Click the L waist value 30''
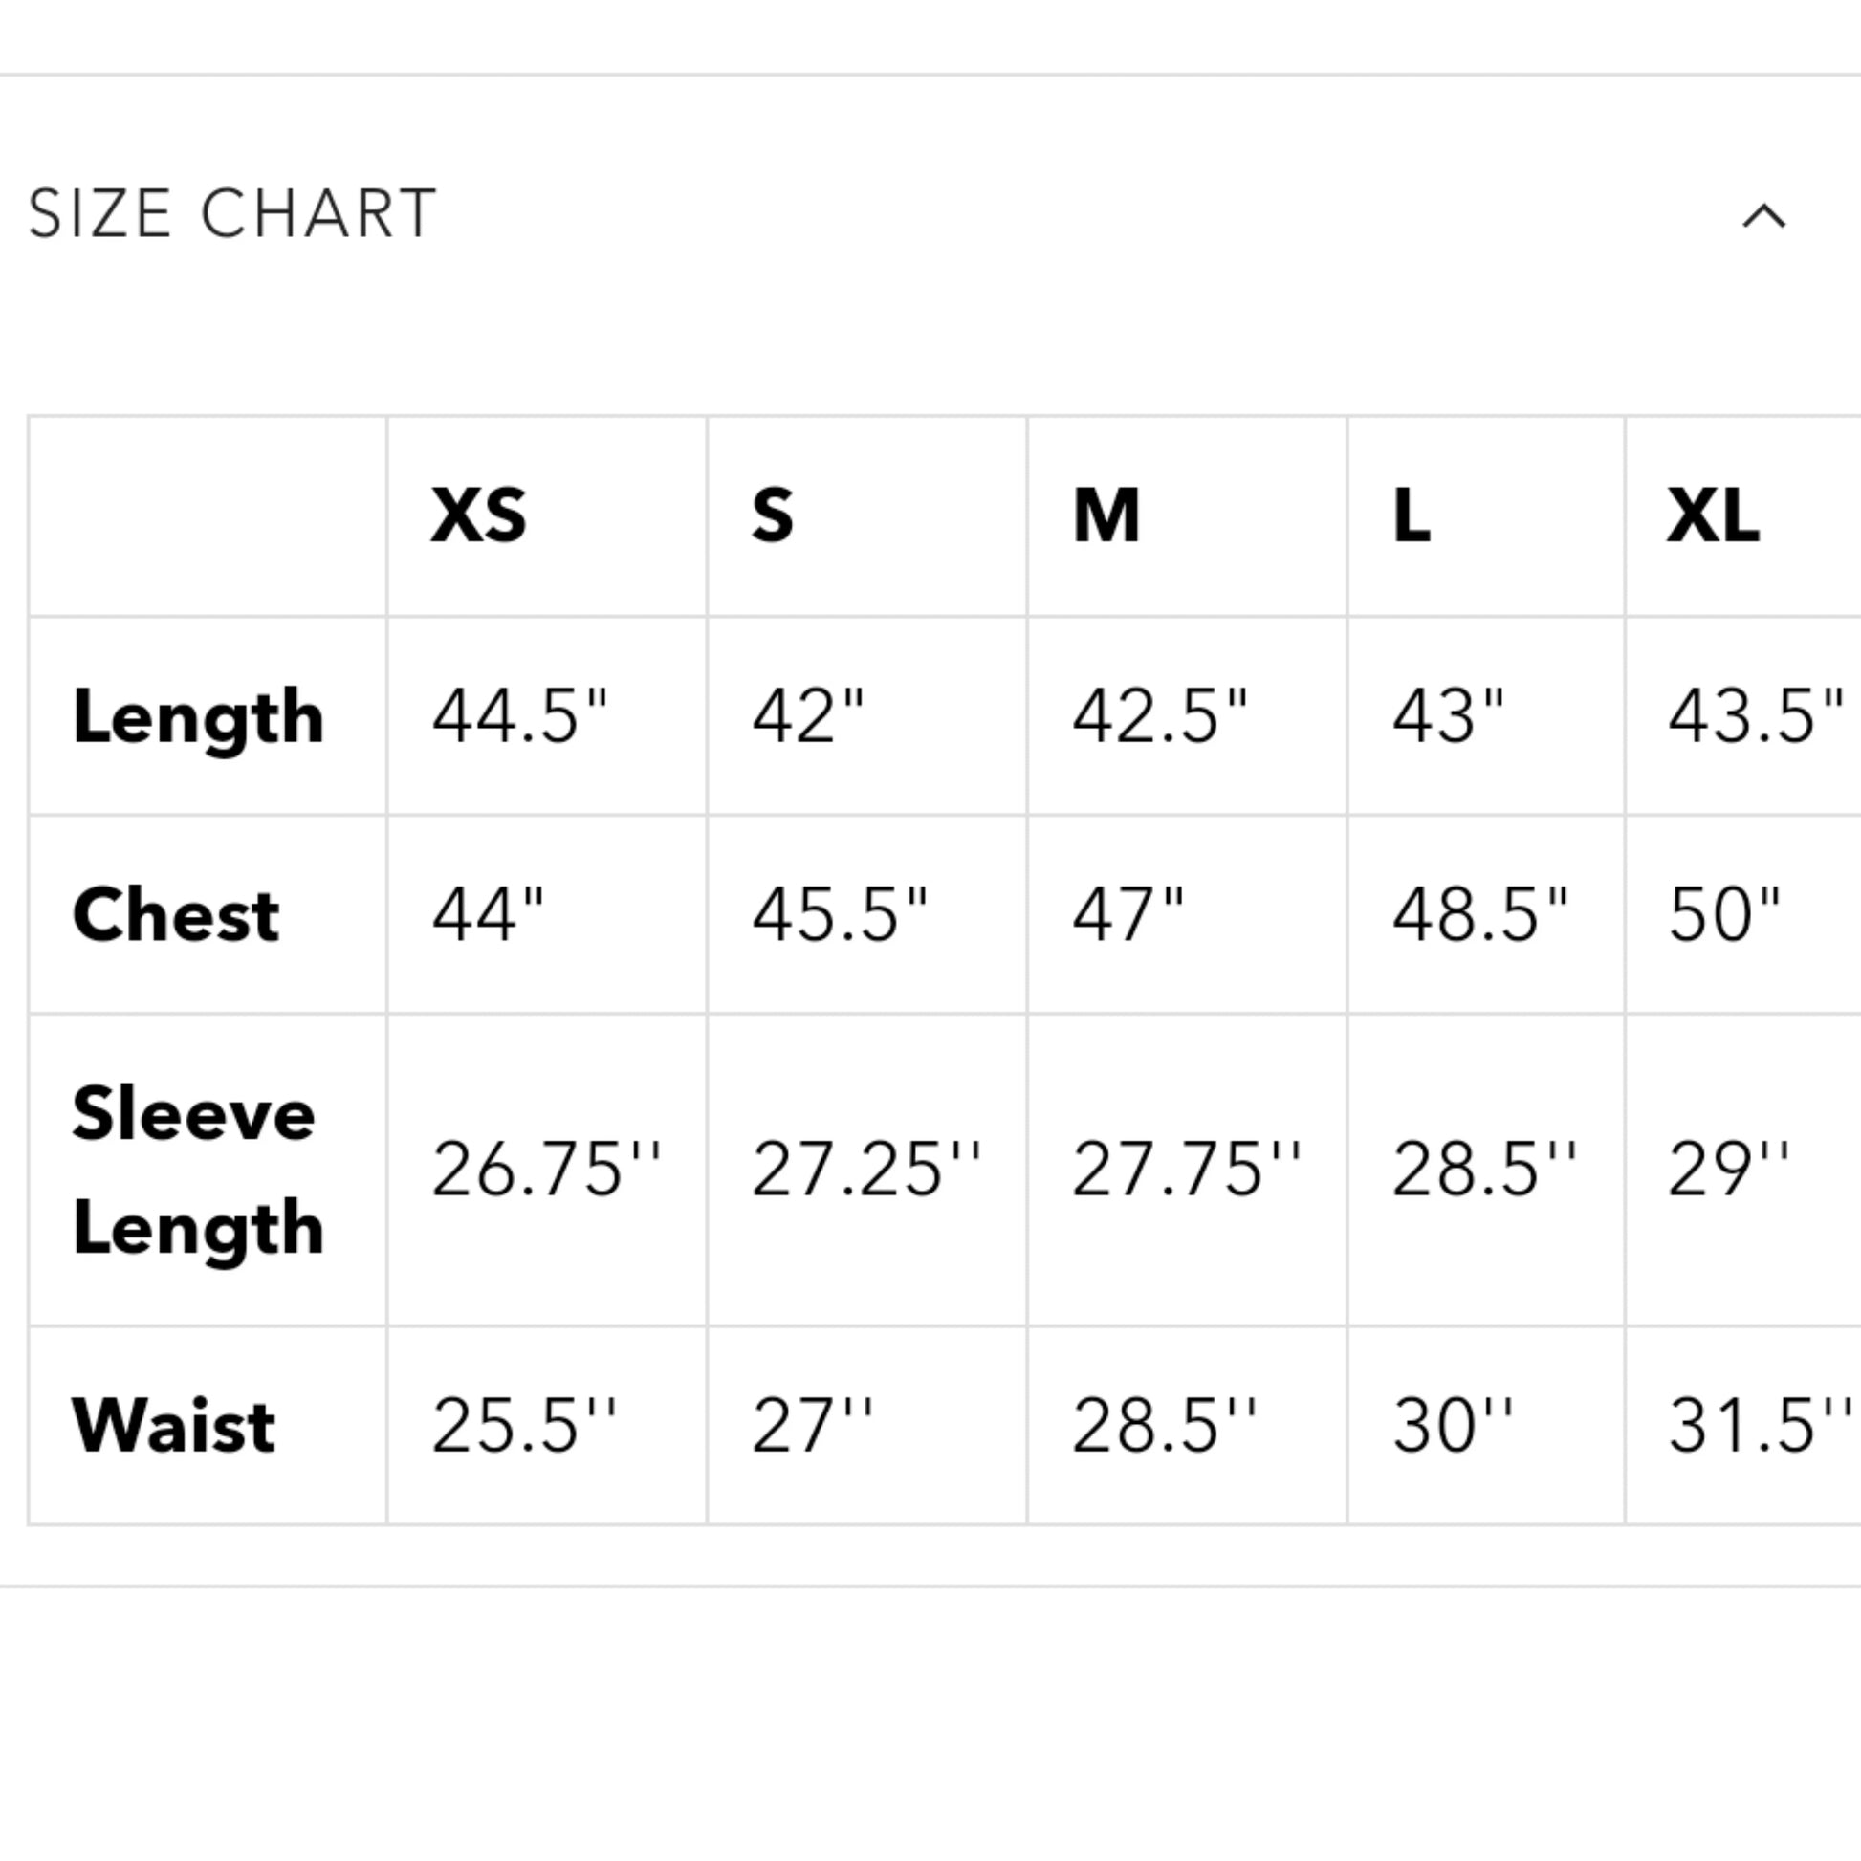 pyautogui.click(x=1453, y=1426)
